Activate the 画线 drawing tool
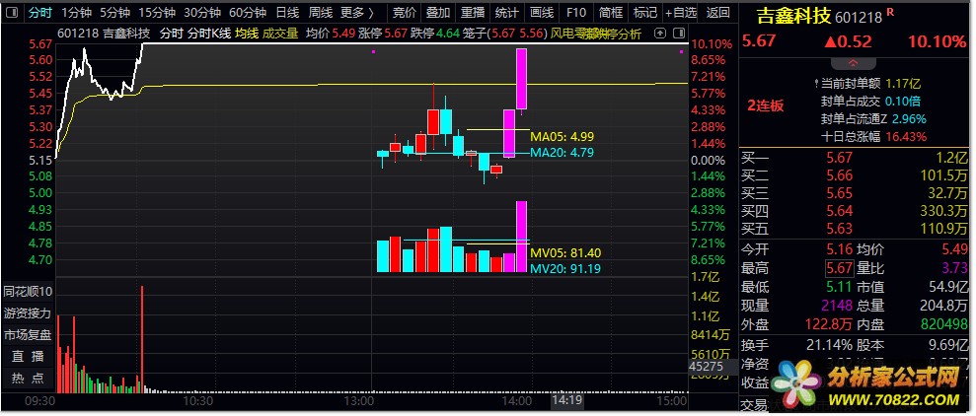The image size is (976, 416). (542, 12)
